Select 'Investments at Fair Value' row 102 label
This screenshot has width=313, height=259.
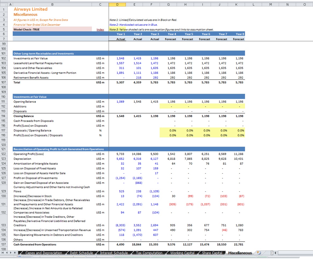31,58
